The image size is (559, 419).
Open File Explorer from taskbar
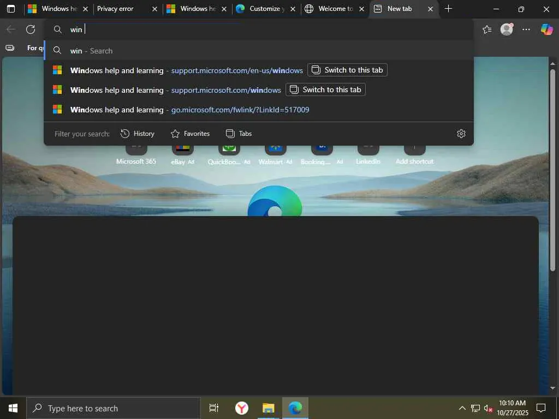[x=269, y=408]
